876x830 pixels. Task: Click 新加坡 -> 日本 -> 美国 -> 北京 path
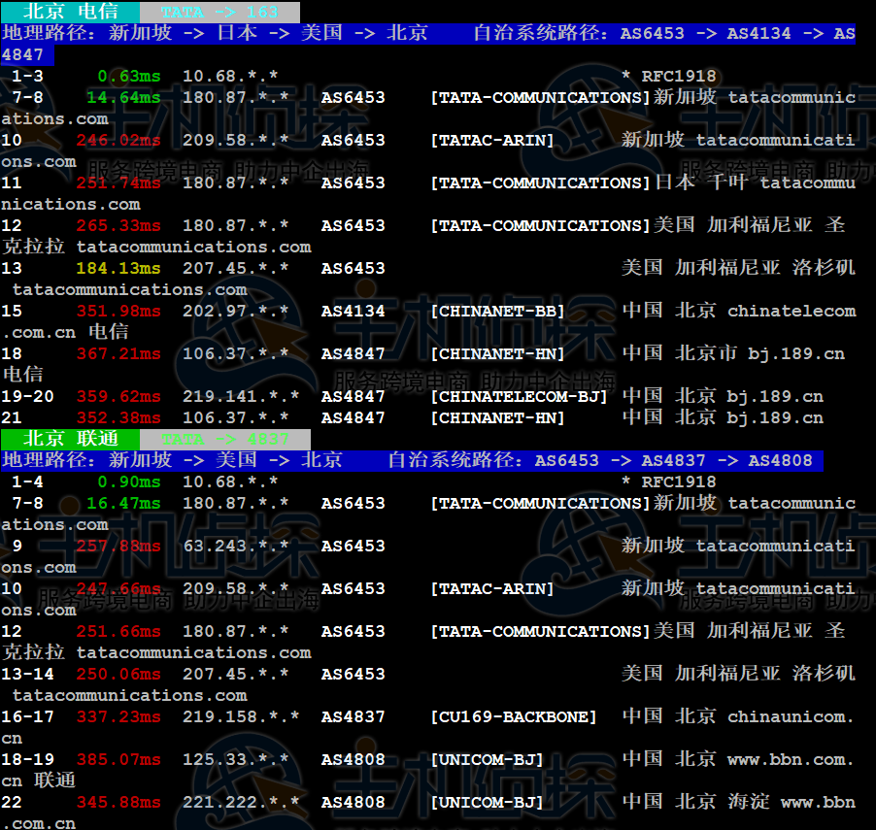click(268, 32)
